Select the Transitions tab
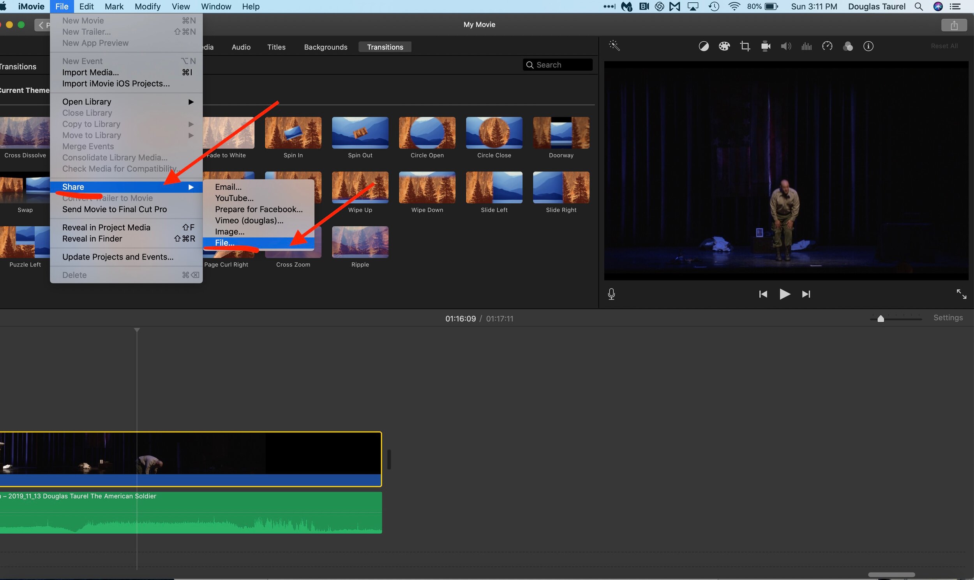This screenshot has width=974, height=580. (385, 47)
